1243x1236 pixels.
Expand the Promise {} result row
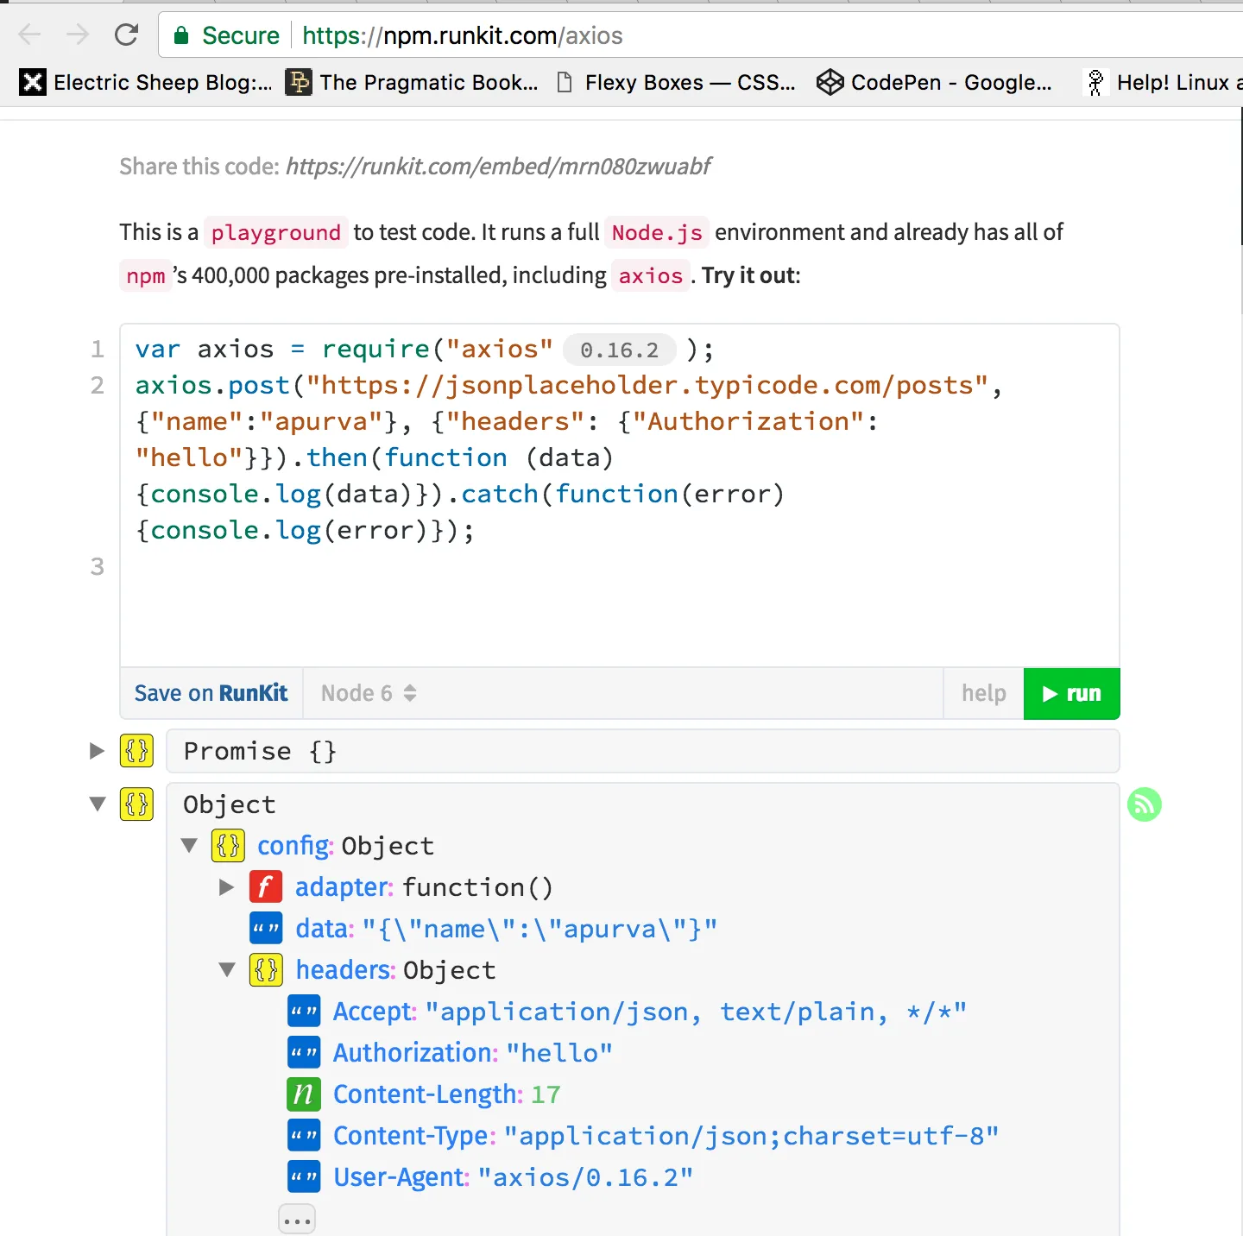[x=97, y=751]
